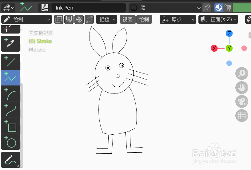The height and width of the screenshot is (170, 251).
Task: Toggle the select-mask overlay button
Action: pyautogui.click(x=59, y=19)
